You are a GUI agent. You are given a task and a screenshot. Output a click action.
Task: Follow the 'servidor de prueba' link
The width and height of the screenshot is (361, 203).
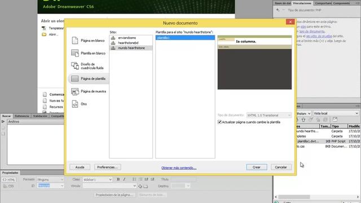coord(319,36)
